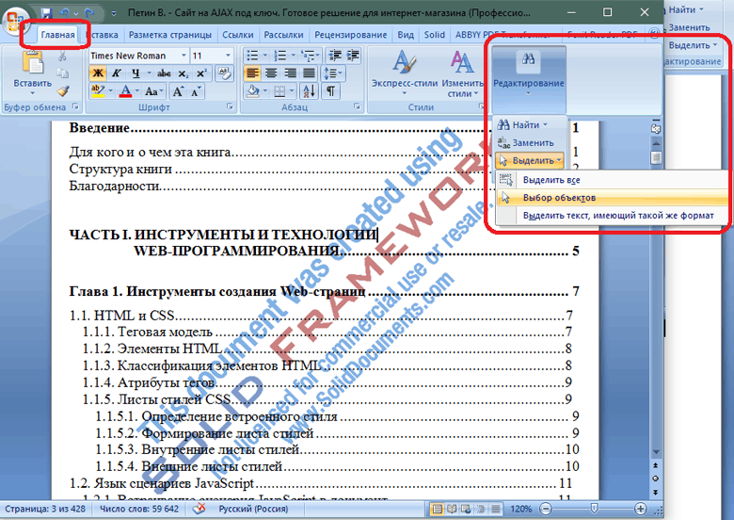Cut selection with scissors icon
Image resolution: width=734 pixels, height=520 pixels.
[62, 57]
